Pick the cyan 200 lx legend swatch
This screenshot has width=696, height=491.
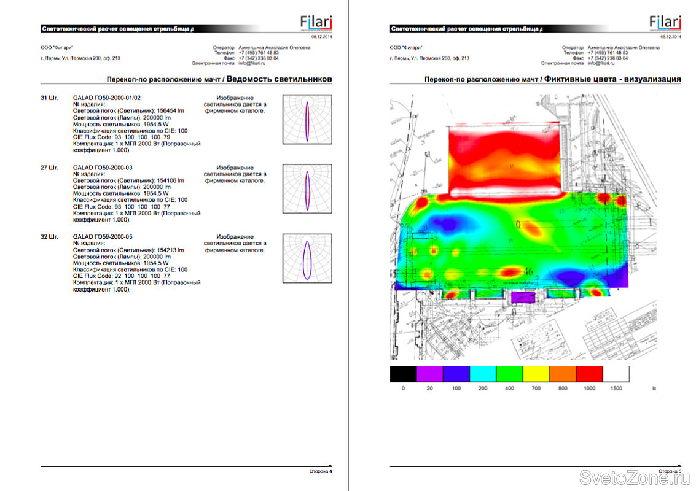483,374
